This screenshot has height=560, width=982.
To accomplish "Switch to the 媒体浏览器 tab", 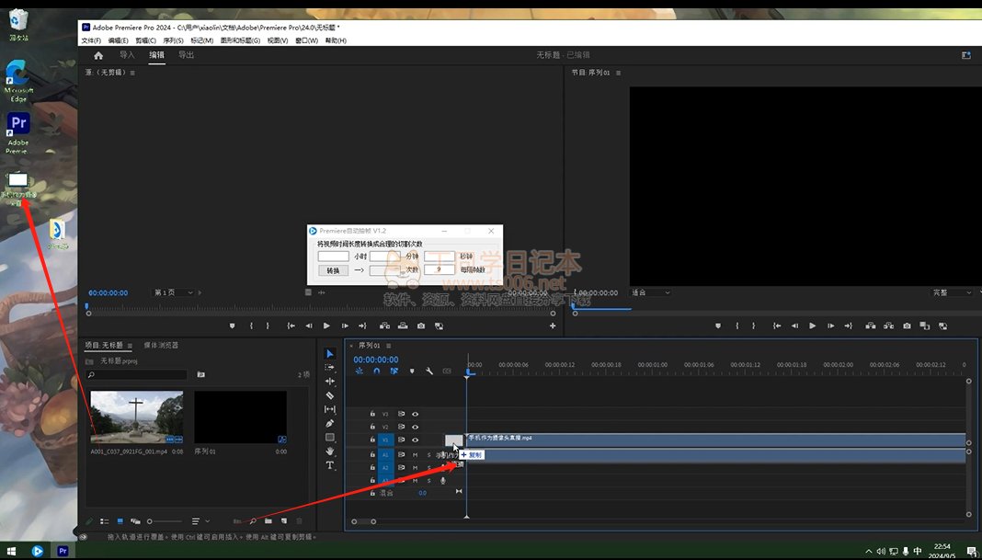I will click(161, 345).
